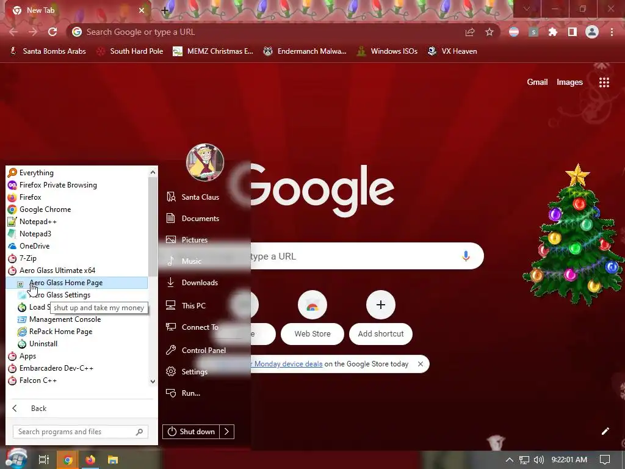Close the New Tab tab
Viewport: 625px width, 469px height.
pyautogui.click(x=142, y=10)
